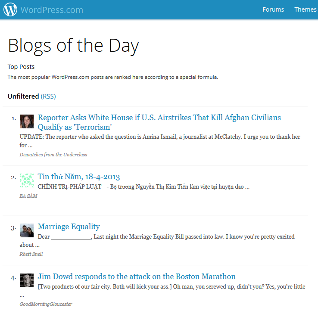Visit the Dispatches from the Underclass blog
The height and width of the screenshot is (314, 318).
53,155
